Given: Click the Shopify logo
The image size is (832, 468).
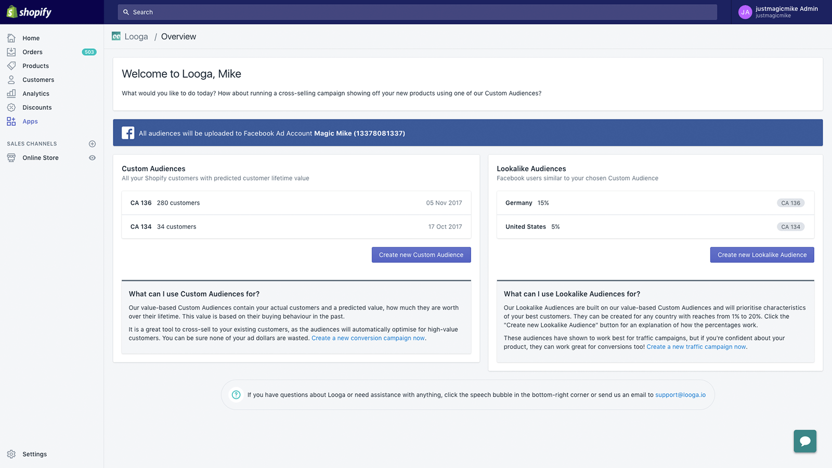Looking at the screenshot, I should 29,12.
